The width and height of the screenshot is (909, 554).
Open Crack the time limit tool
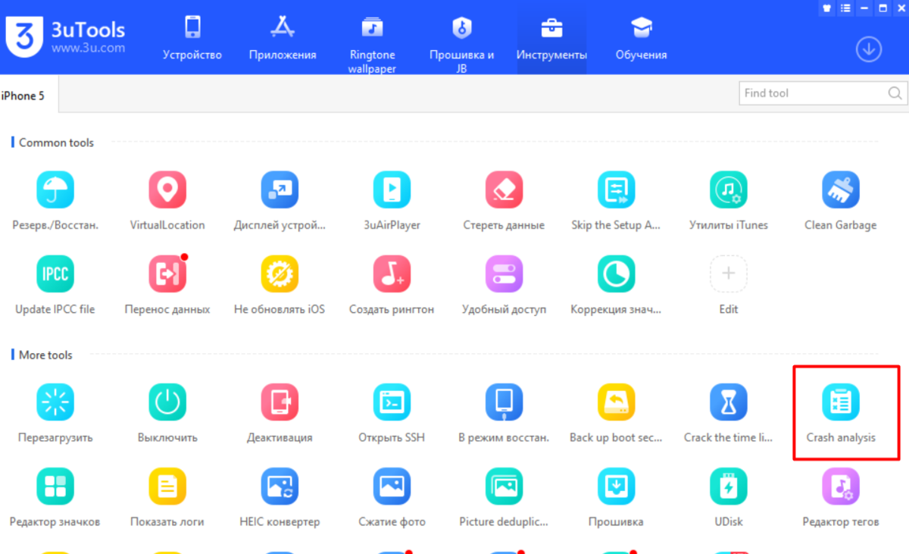728,402
